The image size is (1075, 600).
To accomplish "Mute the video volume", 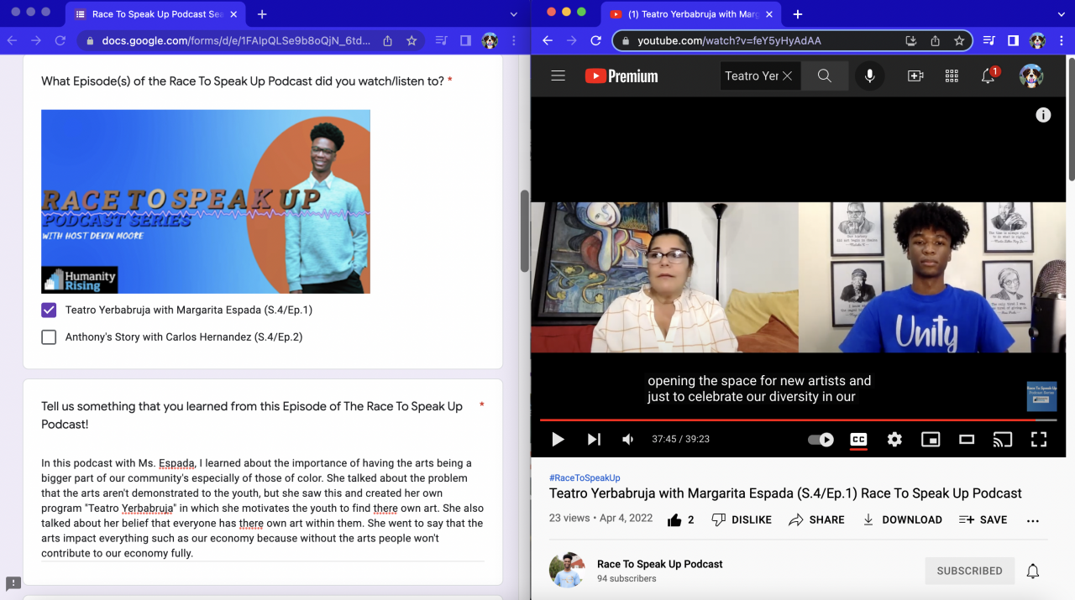I will click(x=627, y=440).
